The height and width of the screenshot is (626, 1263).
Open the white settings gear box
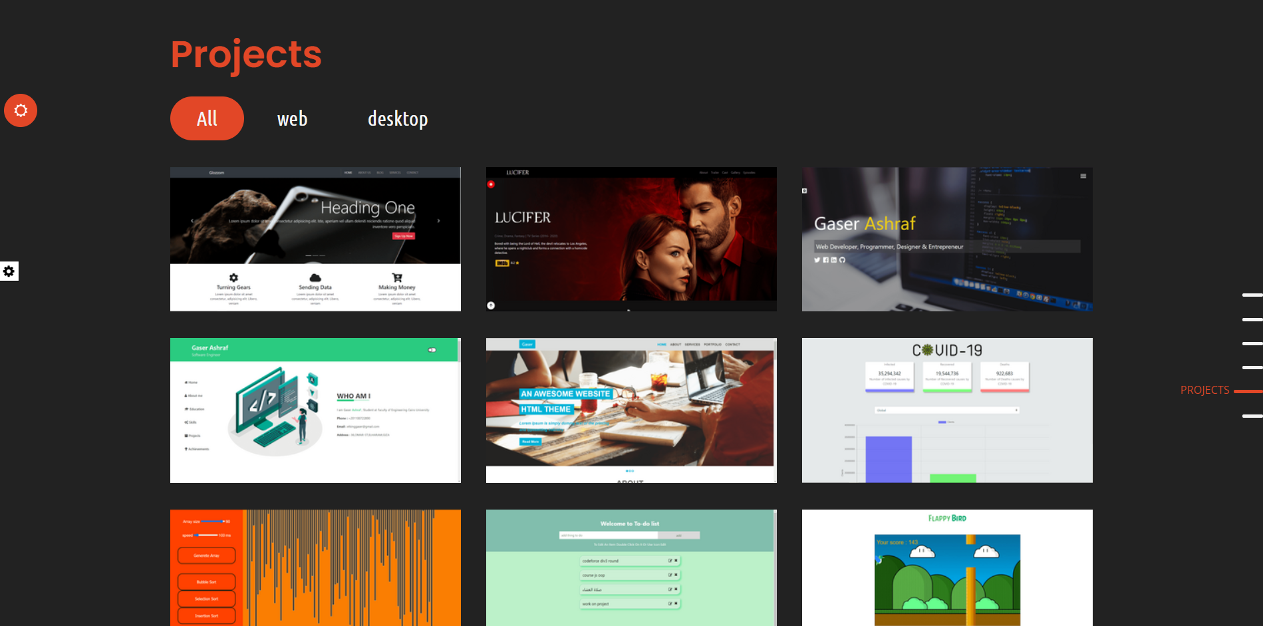[9, 271]
